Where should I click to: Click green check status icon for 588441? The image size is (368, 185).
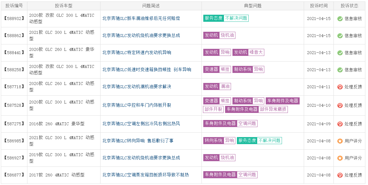point(340,53)
